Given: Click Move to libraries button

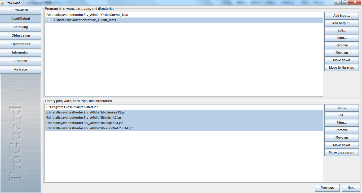Looking at the screenshot, I should tap(341, 68).
